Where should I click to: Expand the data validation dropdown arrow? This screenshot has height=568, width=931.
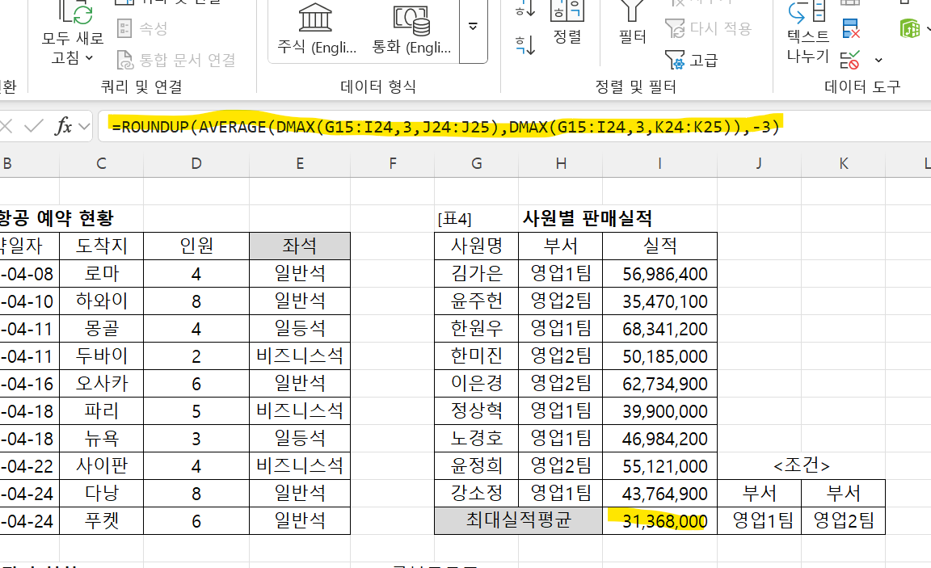click(878, 60)
